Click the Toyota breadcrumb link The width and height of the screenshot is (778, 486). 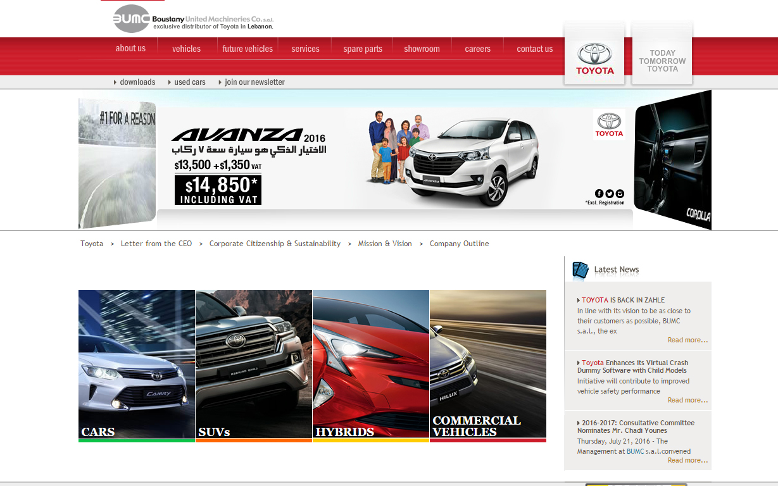pos(92,244)
